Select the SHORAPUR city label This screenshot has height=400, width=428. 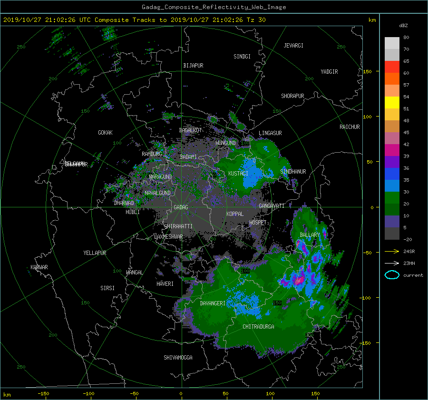(292, 96)
